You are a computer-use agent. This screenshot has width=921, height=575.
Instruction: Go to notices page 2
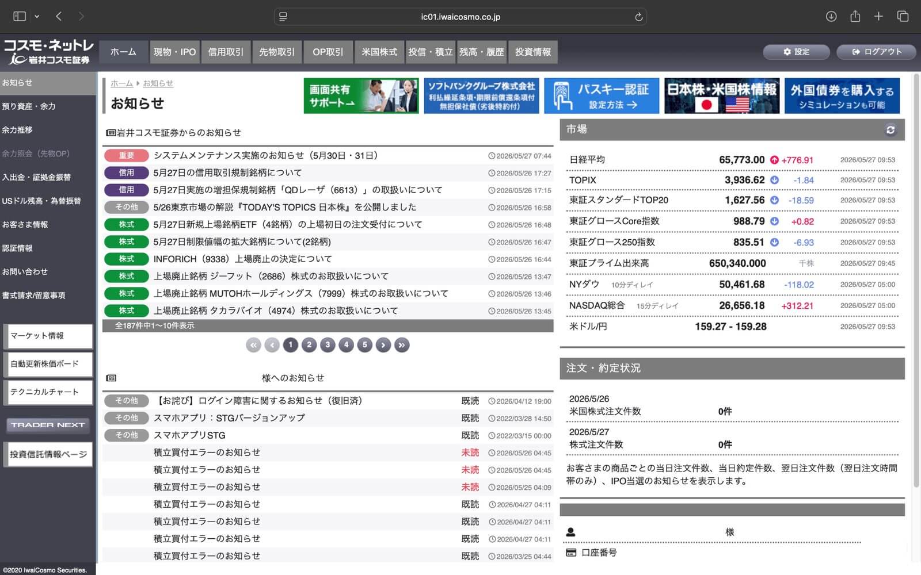tap(309, 345)
